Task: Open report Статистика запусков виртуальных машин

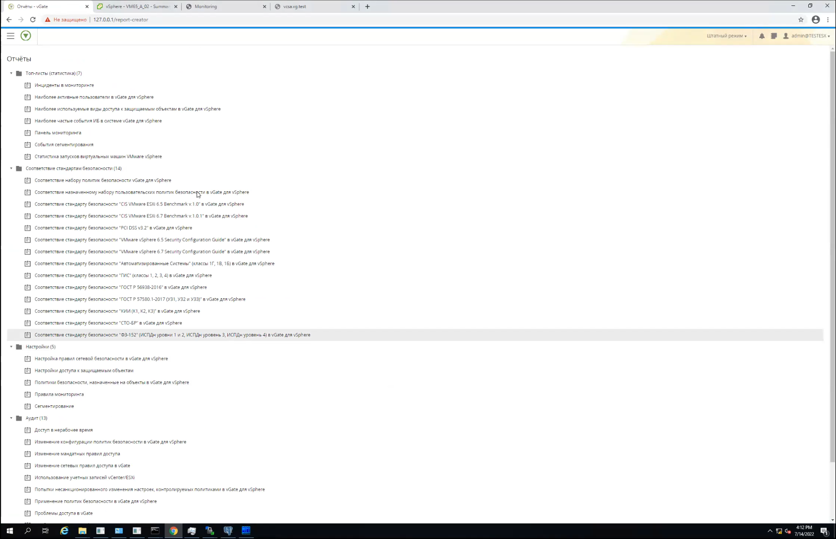Action: [98, 157]
